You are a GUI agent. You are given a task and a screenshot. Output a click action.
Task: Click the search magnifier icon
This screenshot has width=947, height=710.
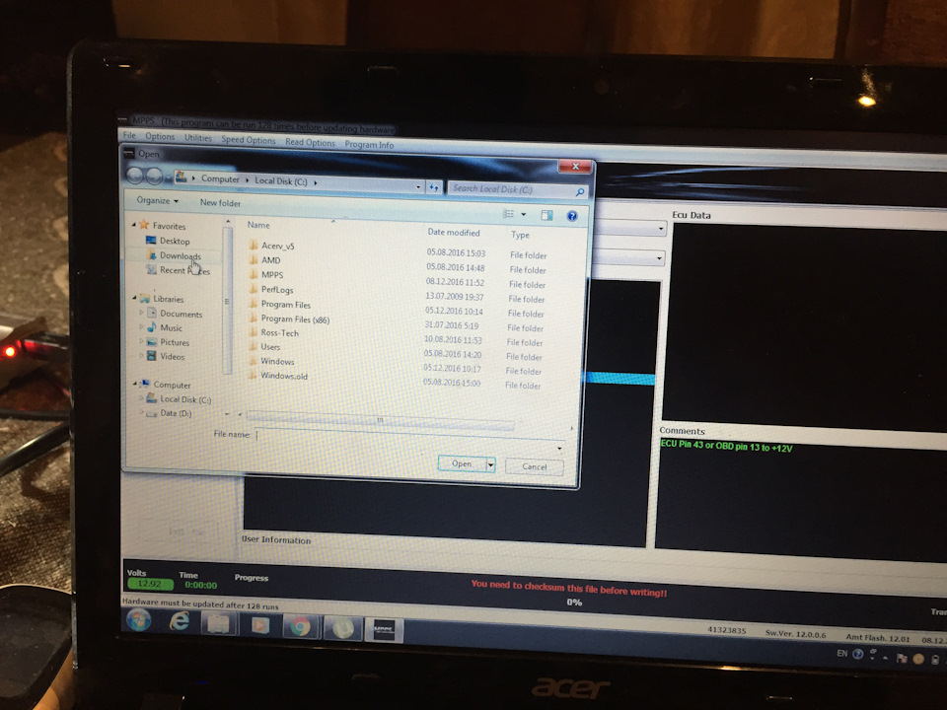tap(580, 192)
